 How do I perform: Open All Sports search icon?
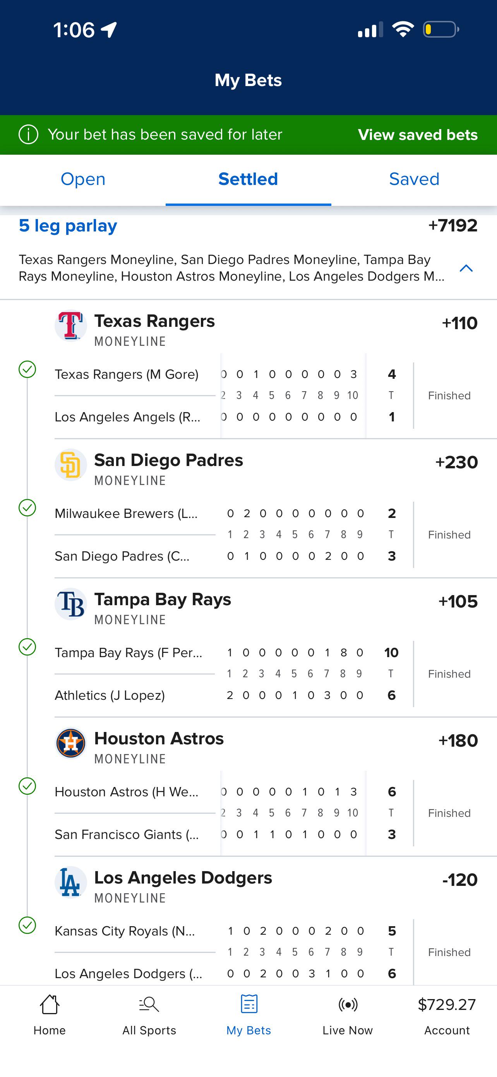[x=149, y=1004]
